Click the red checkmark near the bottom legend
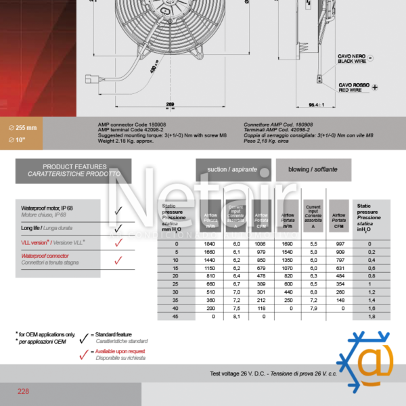The width and height of the screenshot is (406, 406). pyautogui.click(x=85, y=354)
